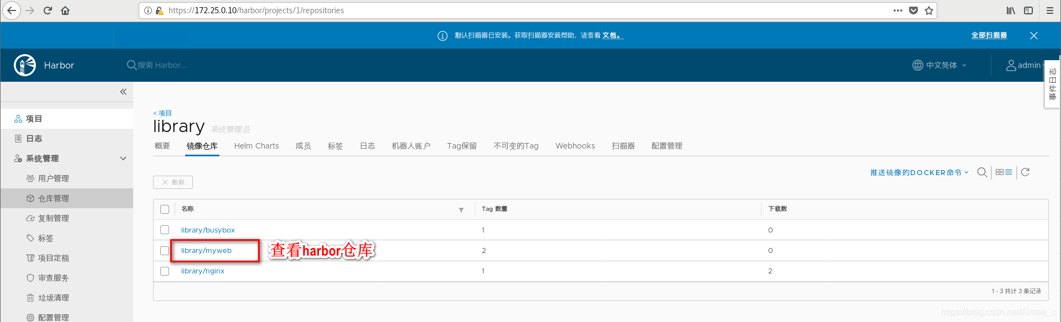The height and width of the screenshot is (322, 1061).
Task: Click the connection security lock icon
Action: click(159, 10)
